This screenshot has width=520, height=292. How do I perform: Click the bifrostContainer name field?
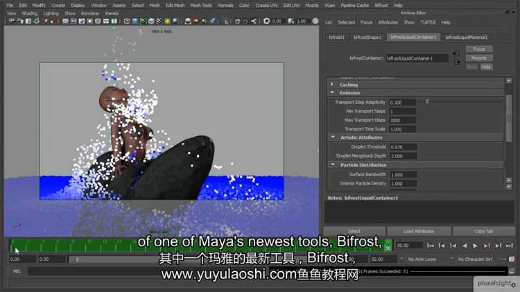417,58
